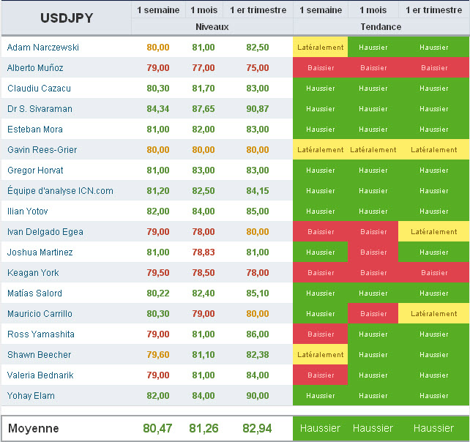Click the Ilian Yotov name
Image resolution: width=470 pixels, height=442 pixels.
point(28,211)
